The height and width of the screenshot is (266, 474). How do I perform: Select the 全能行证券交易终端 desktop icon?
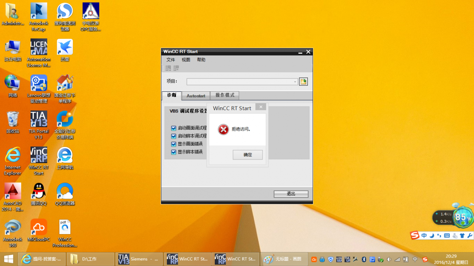(x=65, y=125)
